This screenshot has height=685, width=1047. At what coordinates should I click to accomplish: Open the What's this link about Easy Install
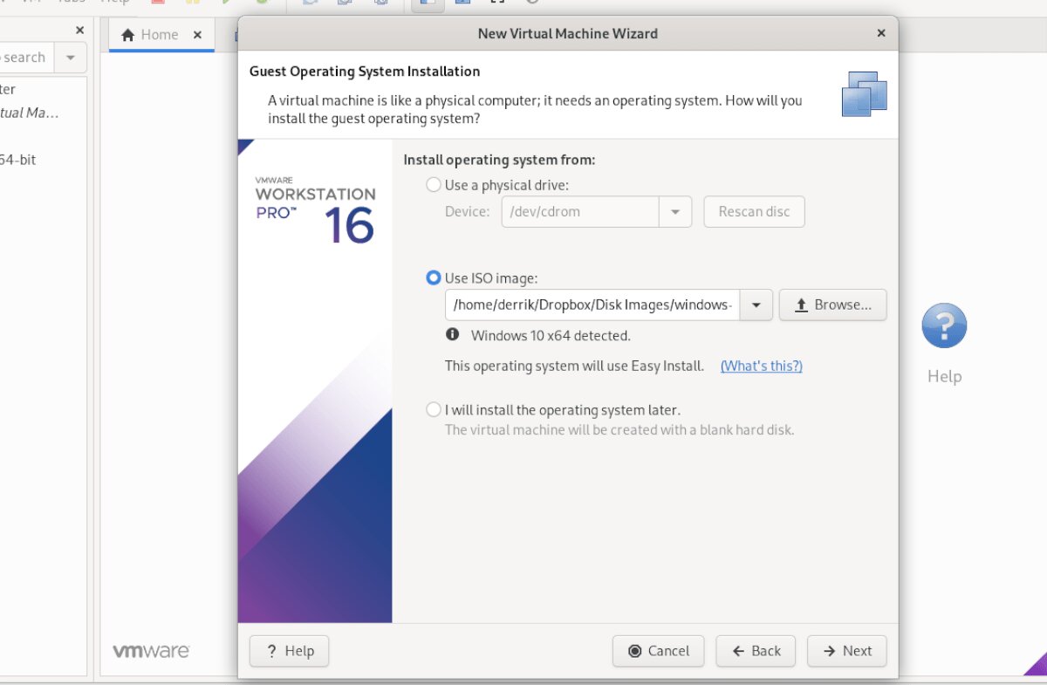(761, 366)
